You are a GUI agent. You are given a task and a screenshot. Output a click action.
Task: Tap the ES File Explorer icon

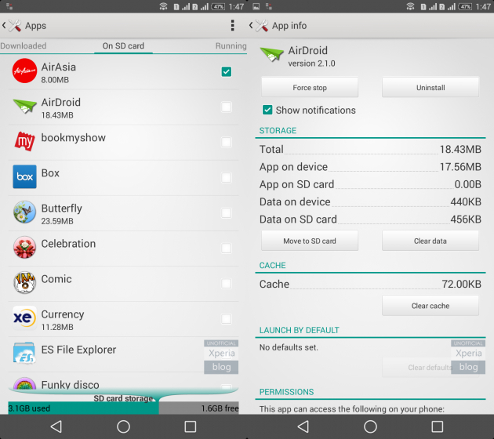(x=25, y=354)
